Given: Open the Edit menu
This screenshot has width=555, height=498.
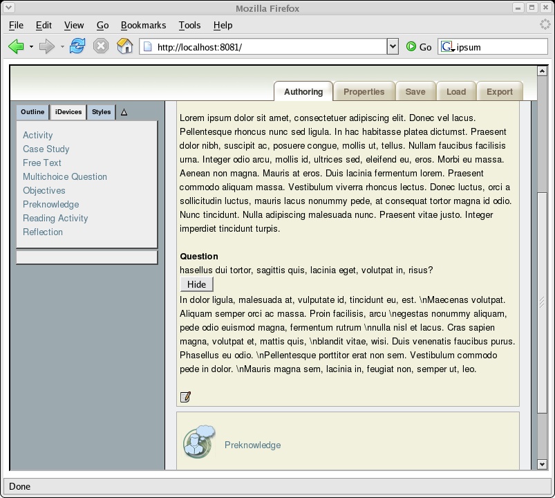Looking at the screenshot, I should point(44,25).
